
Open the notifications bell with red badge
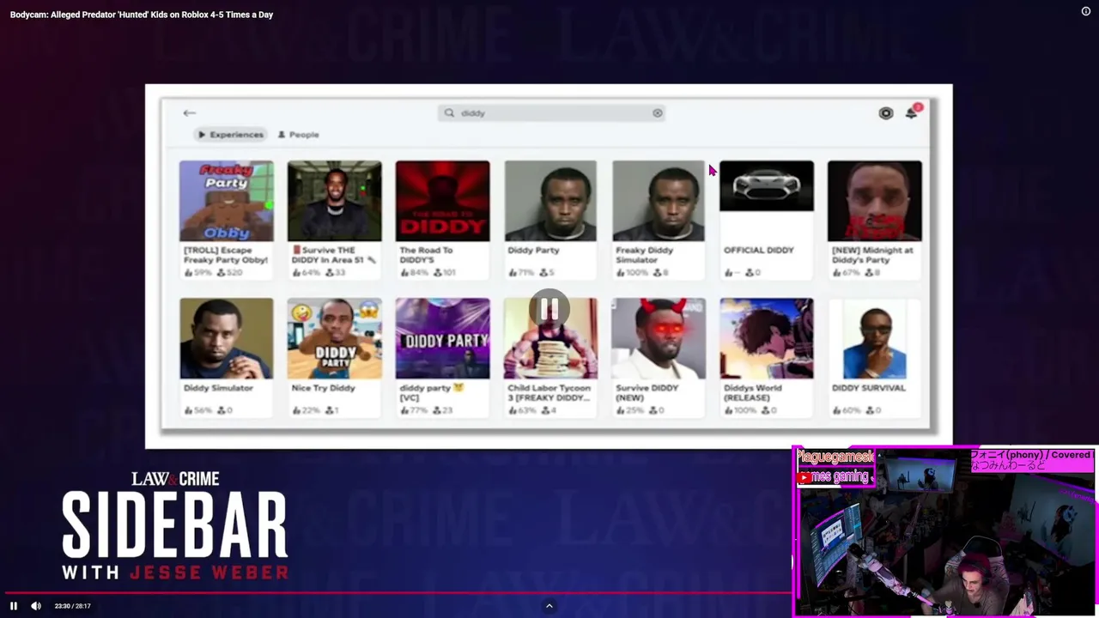[x=912, y=112]
